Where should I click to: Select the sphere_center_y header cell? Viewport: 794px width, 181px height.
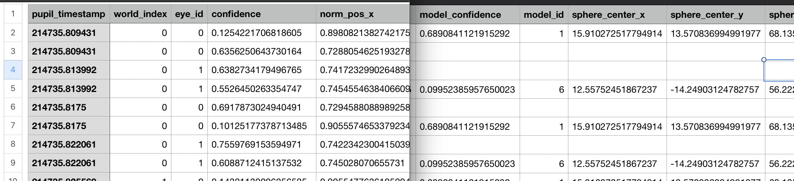[x=716, y=15]
